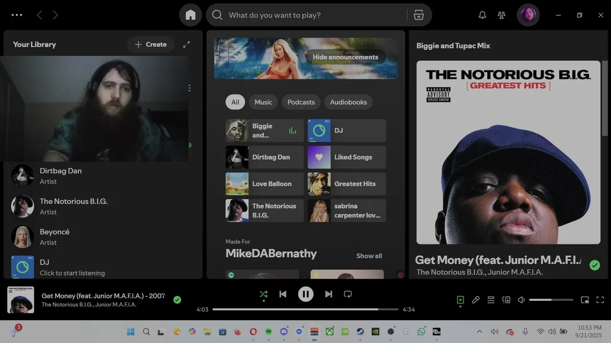Go back with the left arrow
The width and height of the screenshot is (611, 343).
point(40,15)
